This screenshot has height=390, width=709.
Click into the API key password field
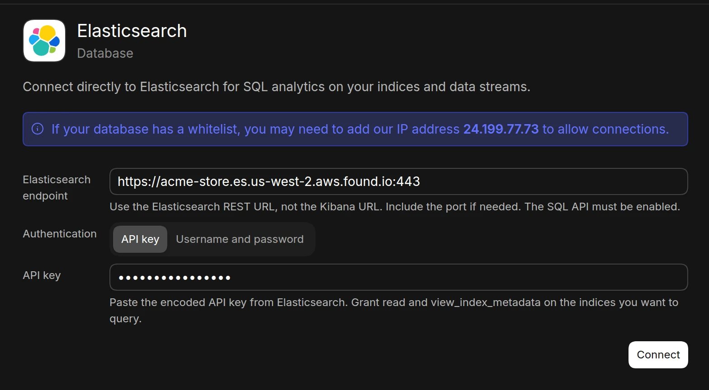point(398,277)
